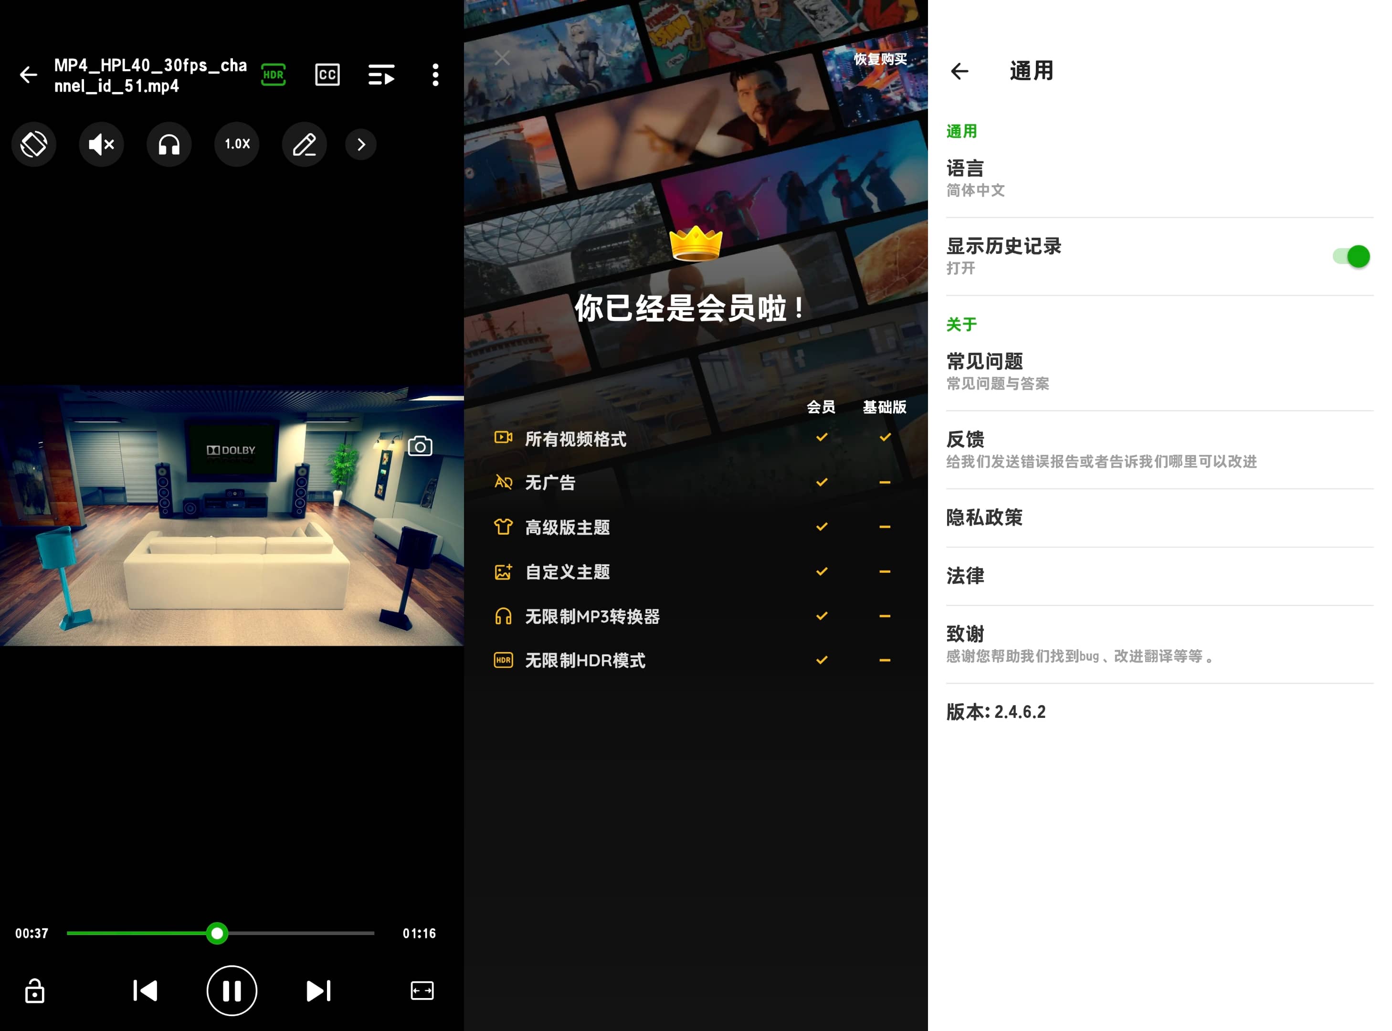Click the video camera icon beside 所有视频格式

[503, 438]
